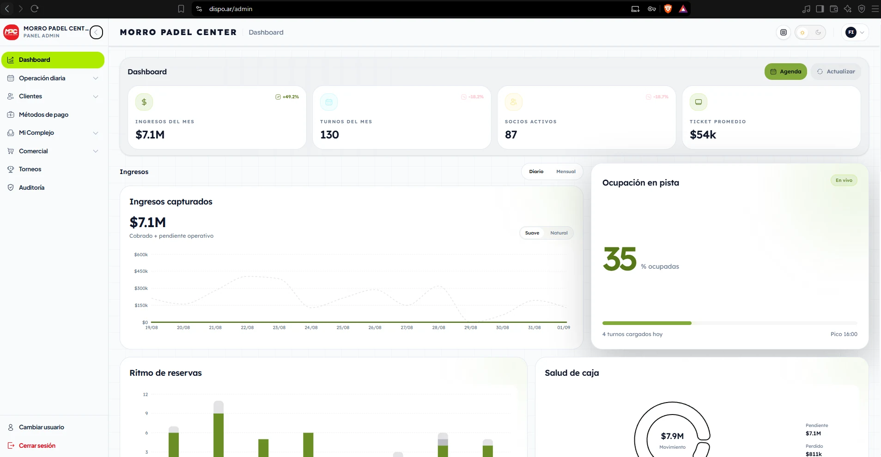This screenshot has width=881, height=457.
Task: Click the Pico 16:00 label
Action: click(844, 334)
